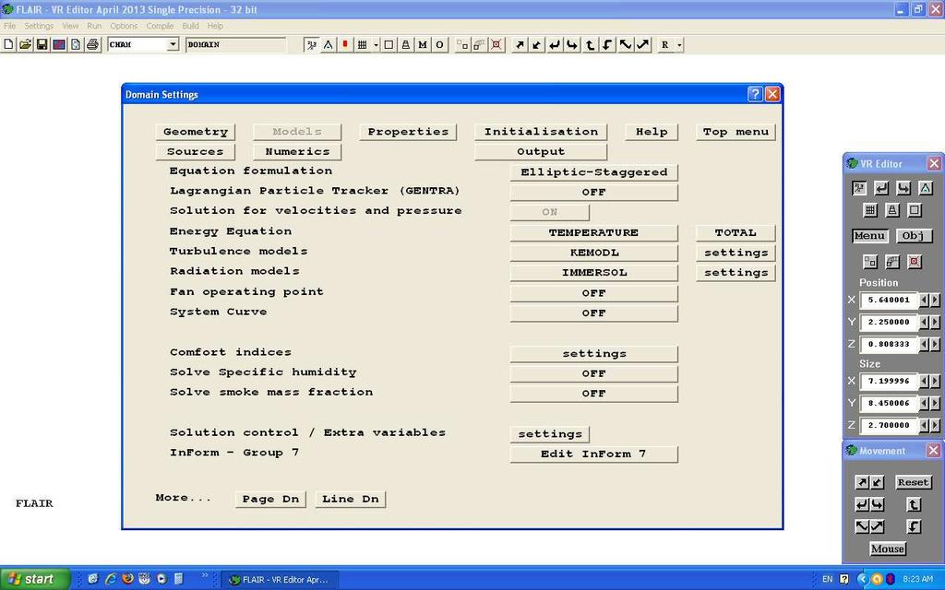Click the New file toolbar icon
Screen dimensions: 945x590
(x=8, y=44)
